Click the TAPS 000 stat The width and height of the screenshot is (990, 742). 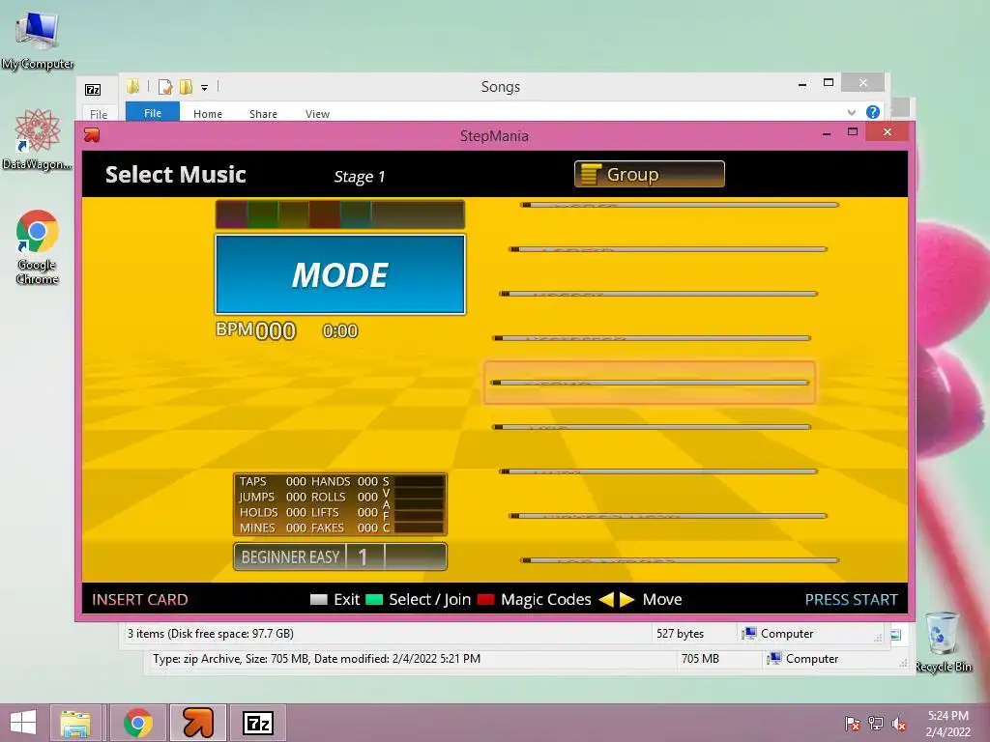273,481
